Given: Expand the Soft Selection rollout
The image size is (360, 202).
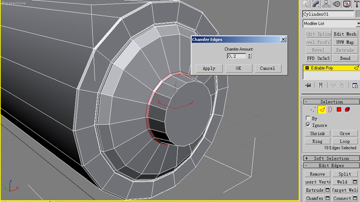Looking at the screenshot, I should 331,158.
